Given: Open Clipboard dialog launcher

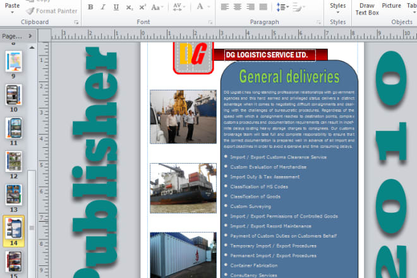Looking at the screenshot, I should 76,22.
